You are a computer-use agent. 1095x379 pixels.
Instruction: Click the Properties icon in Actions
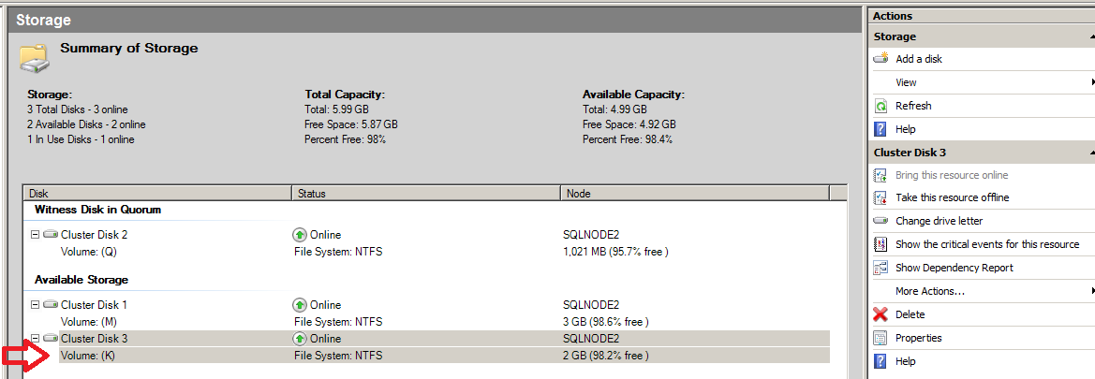pos(880,338)
